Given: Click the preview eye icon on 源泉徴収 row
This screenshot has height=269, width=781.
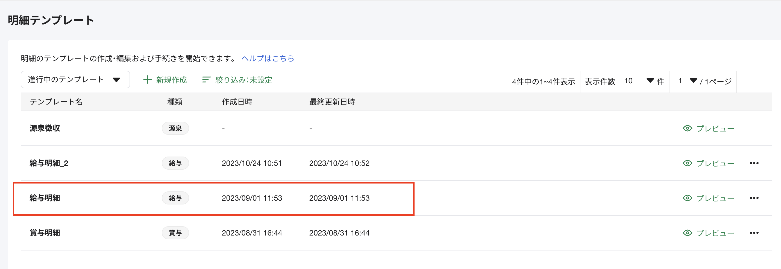Looking at the screenshot, I should pyautogui.click(x=688, y=128).
